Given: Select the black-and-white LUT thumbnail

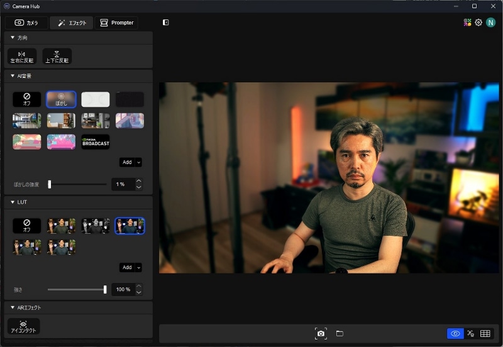Looking at the screenshot, I should click(x=96, y=226).
